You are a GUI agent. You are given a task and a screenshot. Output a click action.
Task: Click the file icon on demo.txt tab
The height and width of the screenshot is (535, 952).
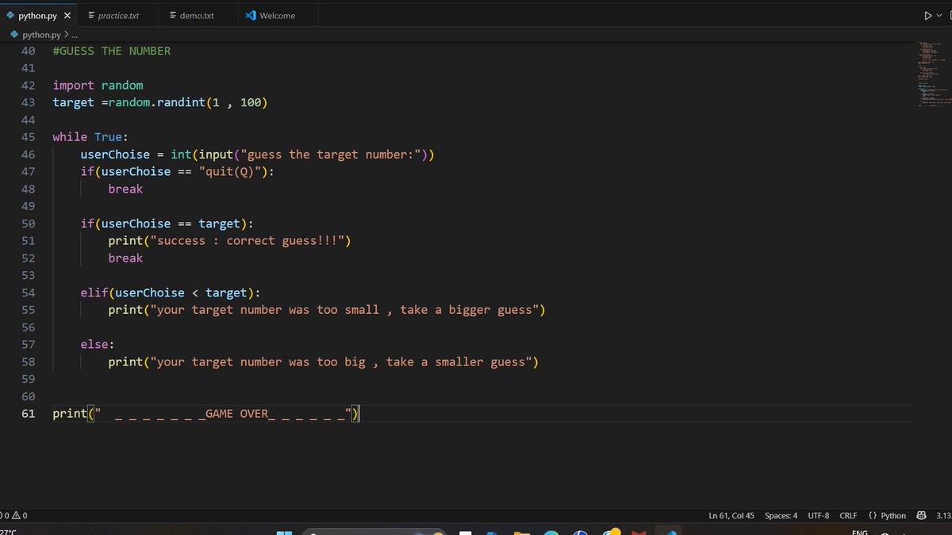(x=172, y=16)
